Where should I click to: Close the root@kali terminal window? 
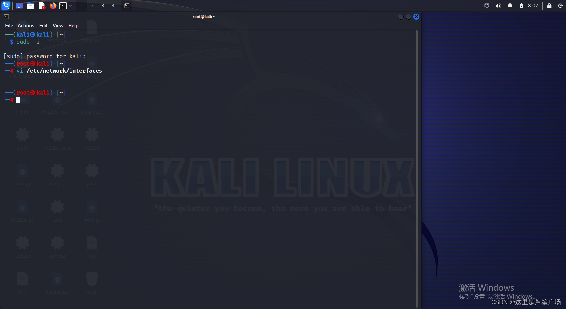(x=416, y=17)
